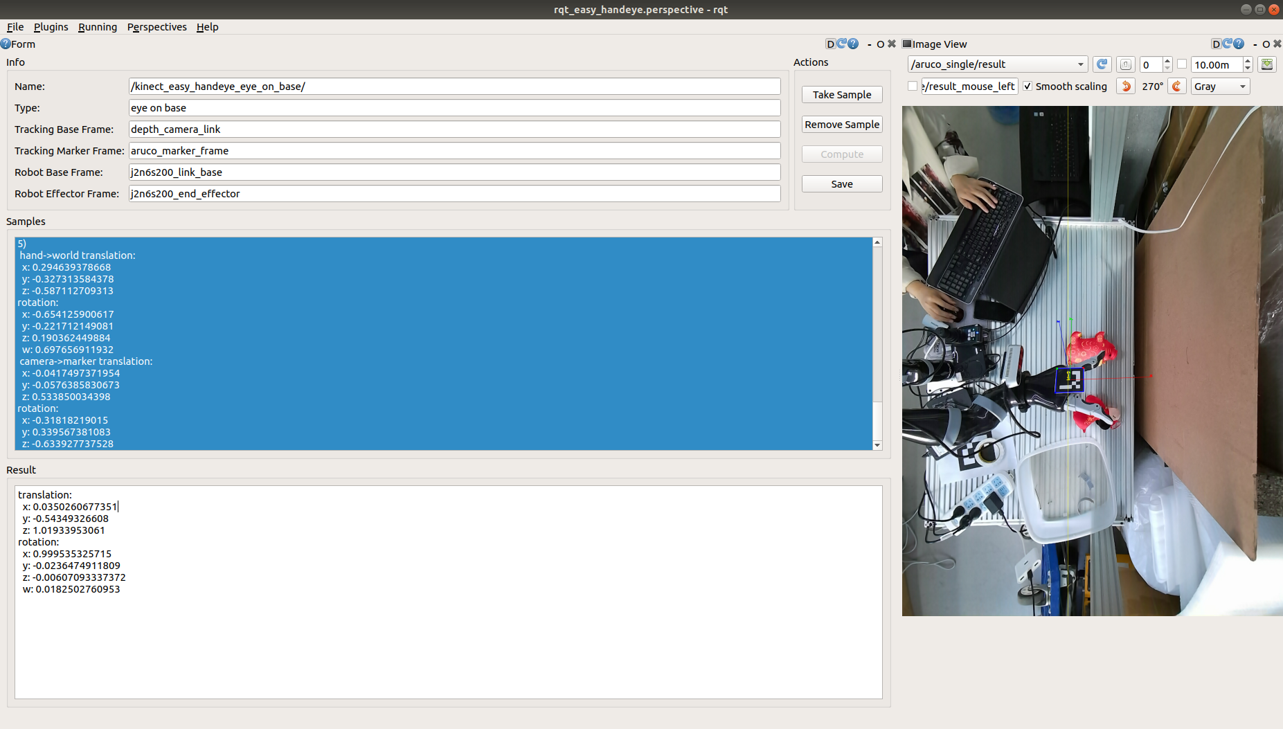Minimize the Form panel with the dash
The image size is (1283, 729).
[870, 44]
